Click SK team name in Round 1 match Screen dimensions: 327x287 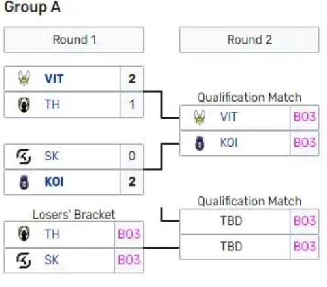coord(52,156)
